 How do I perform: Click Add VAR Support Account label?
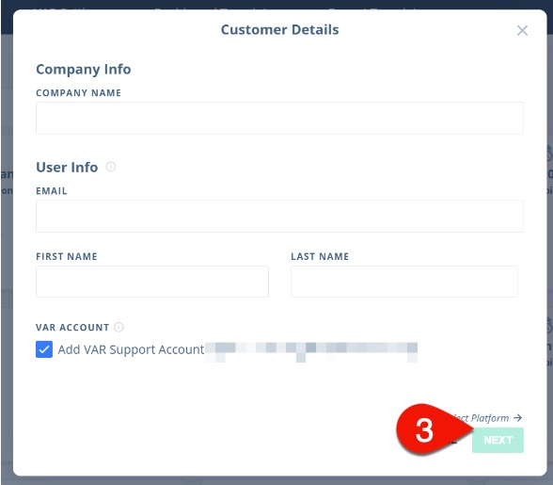(131, 349)
